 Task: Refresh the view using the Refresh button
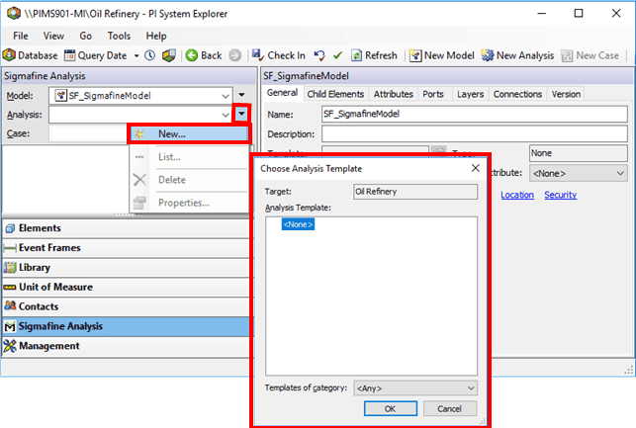[x=374, y=55]
